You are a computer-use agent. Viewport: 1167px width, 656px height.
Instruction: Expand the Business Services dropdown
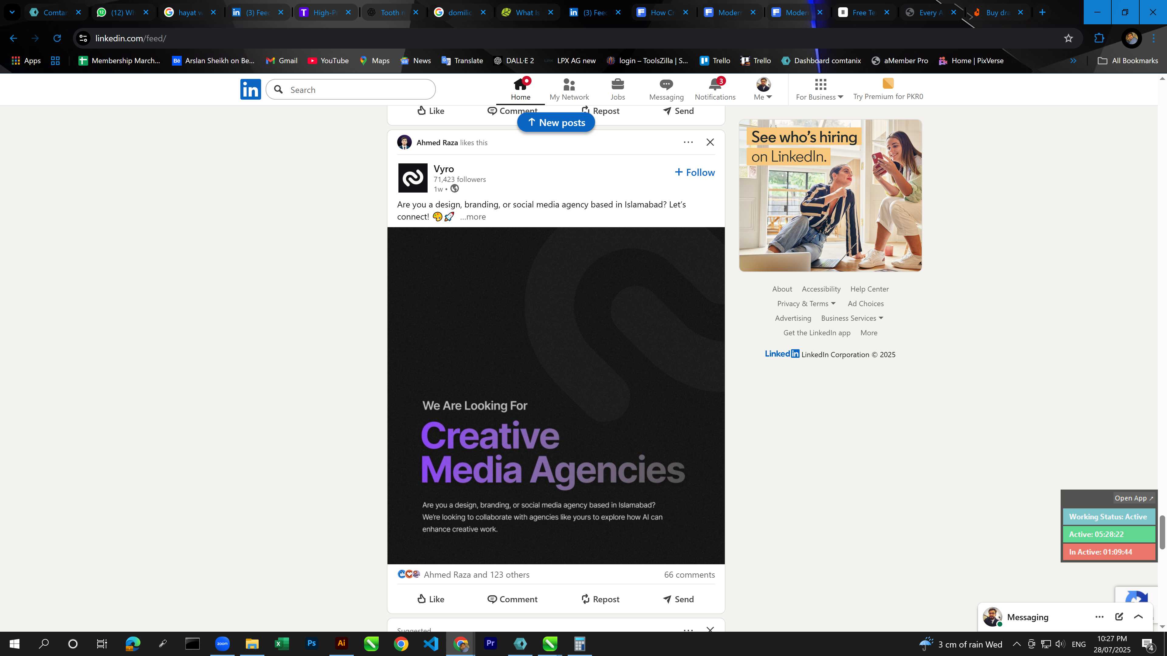pyautogui.click(x=852, y=318)
